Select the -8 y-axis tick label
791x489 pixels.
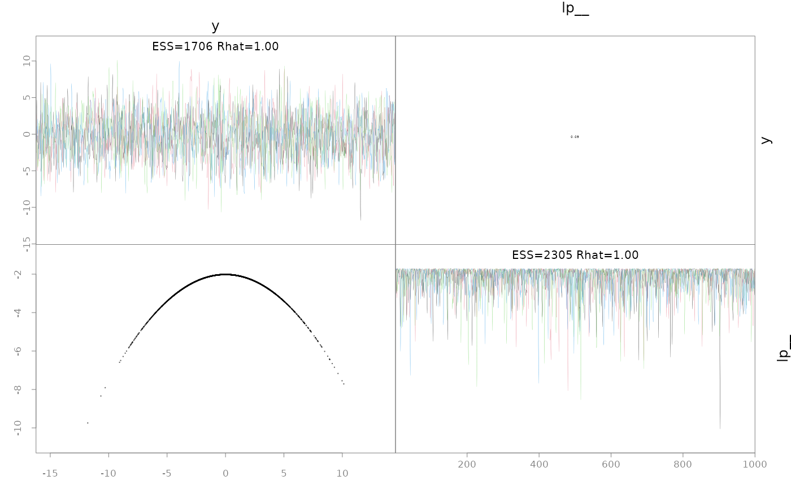pyautogui.click(x=18, y=390)
